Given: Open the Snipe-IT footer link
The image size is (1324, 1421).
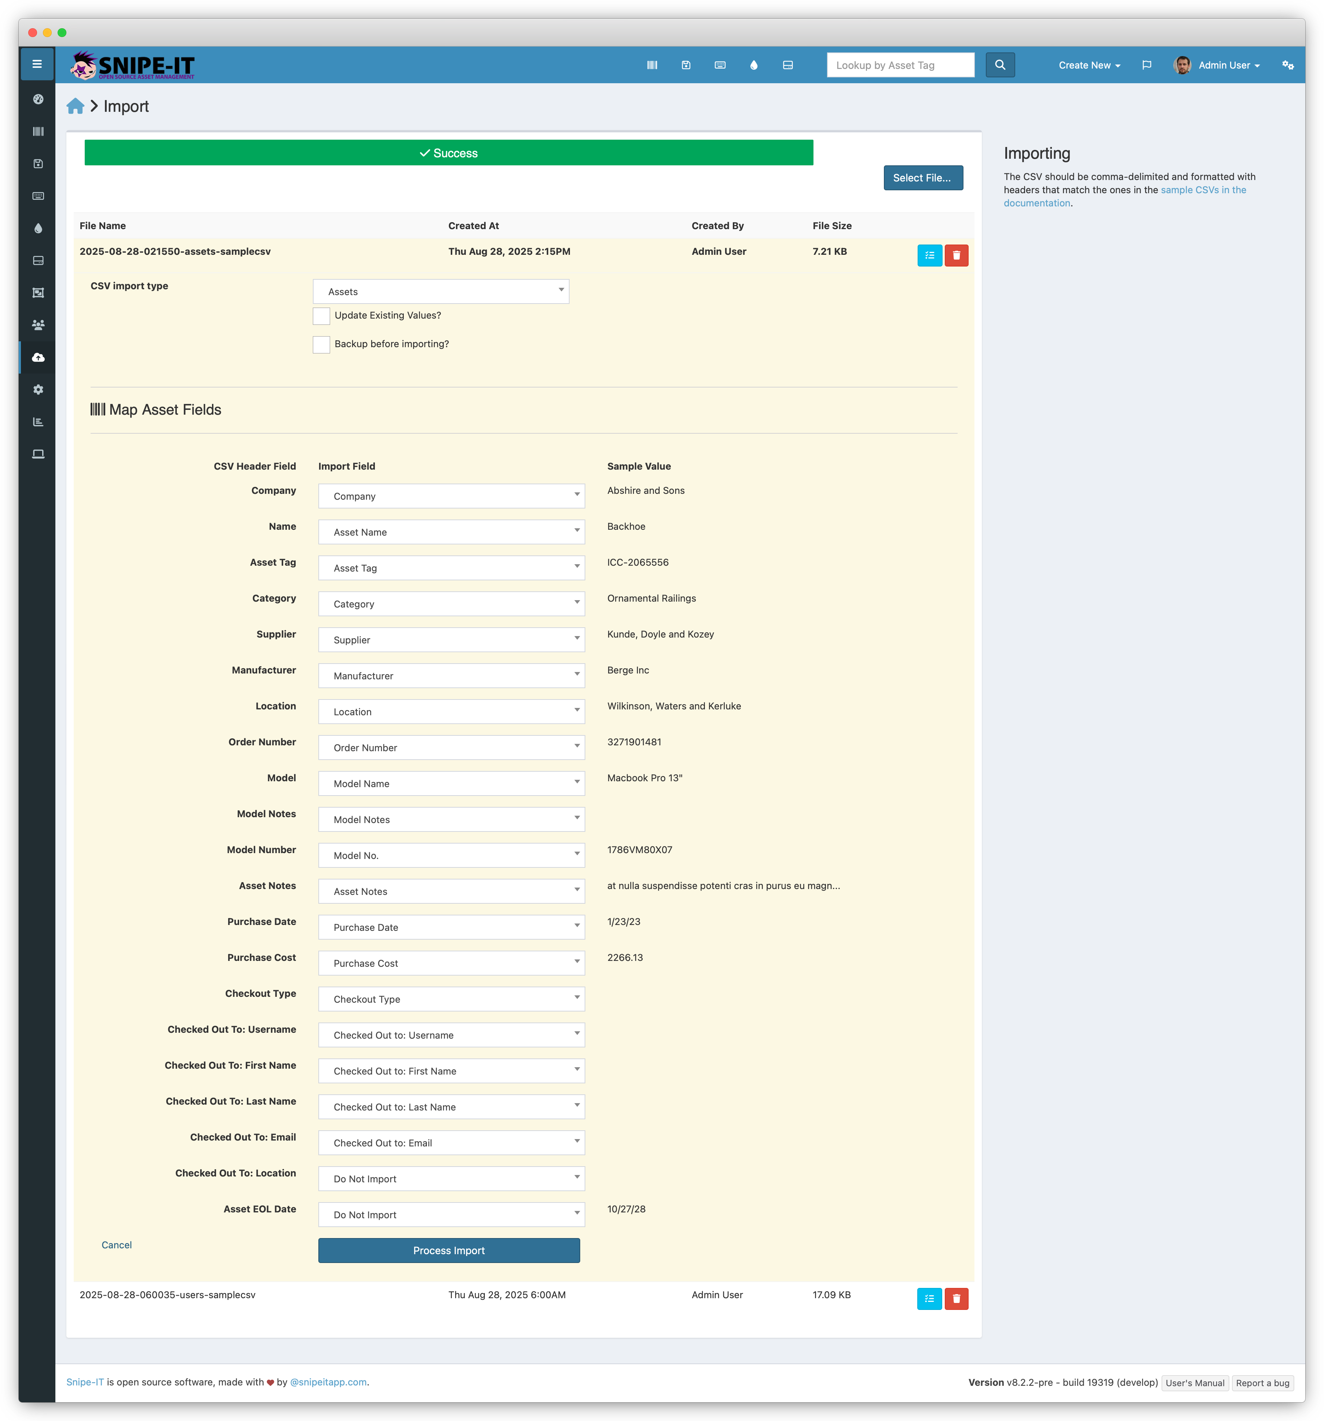Looking at the screenshot, I should pyautogui.click(x=85, y=1383).
